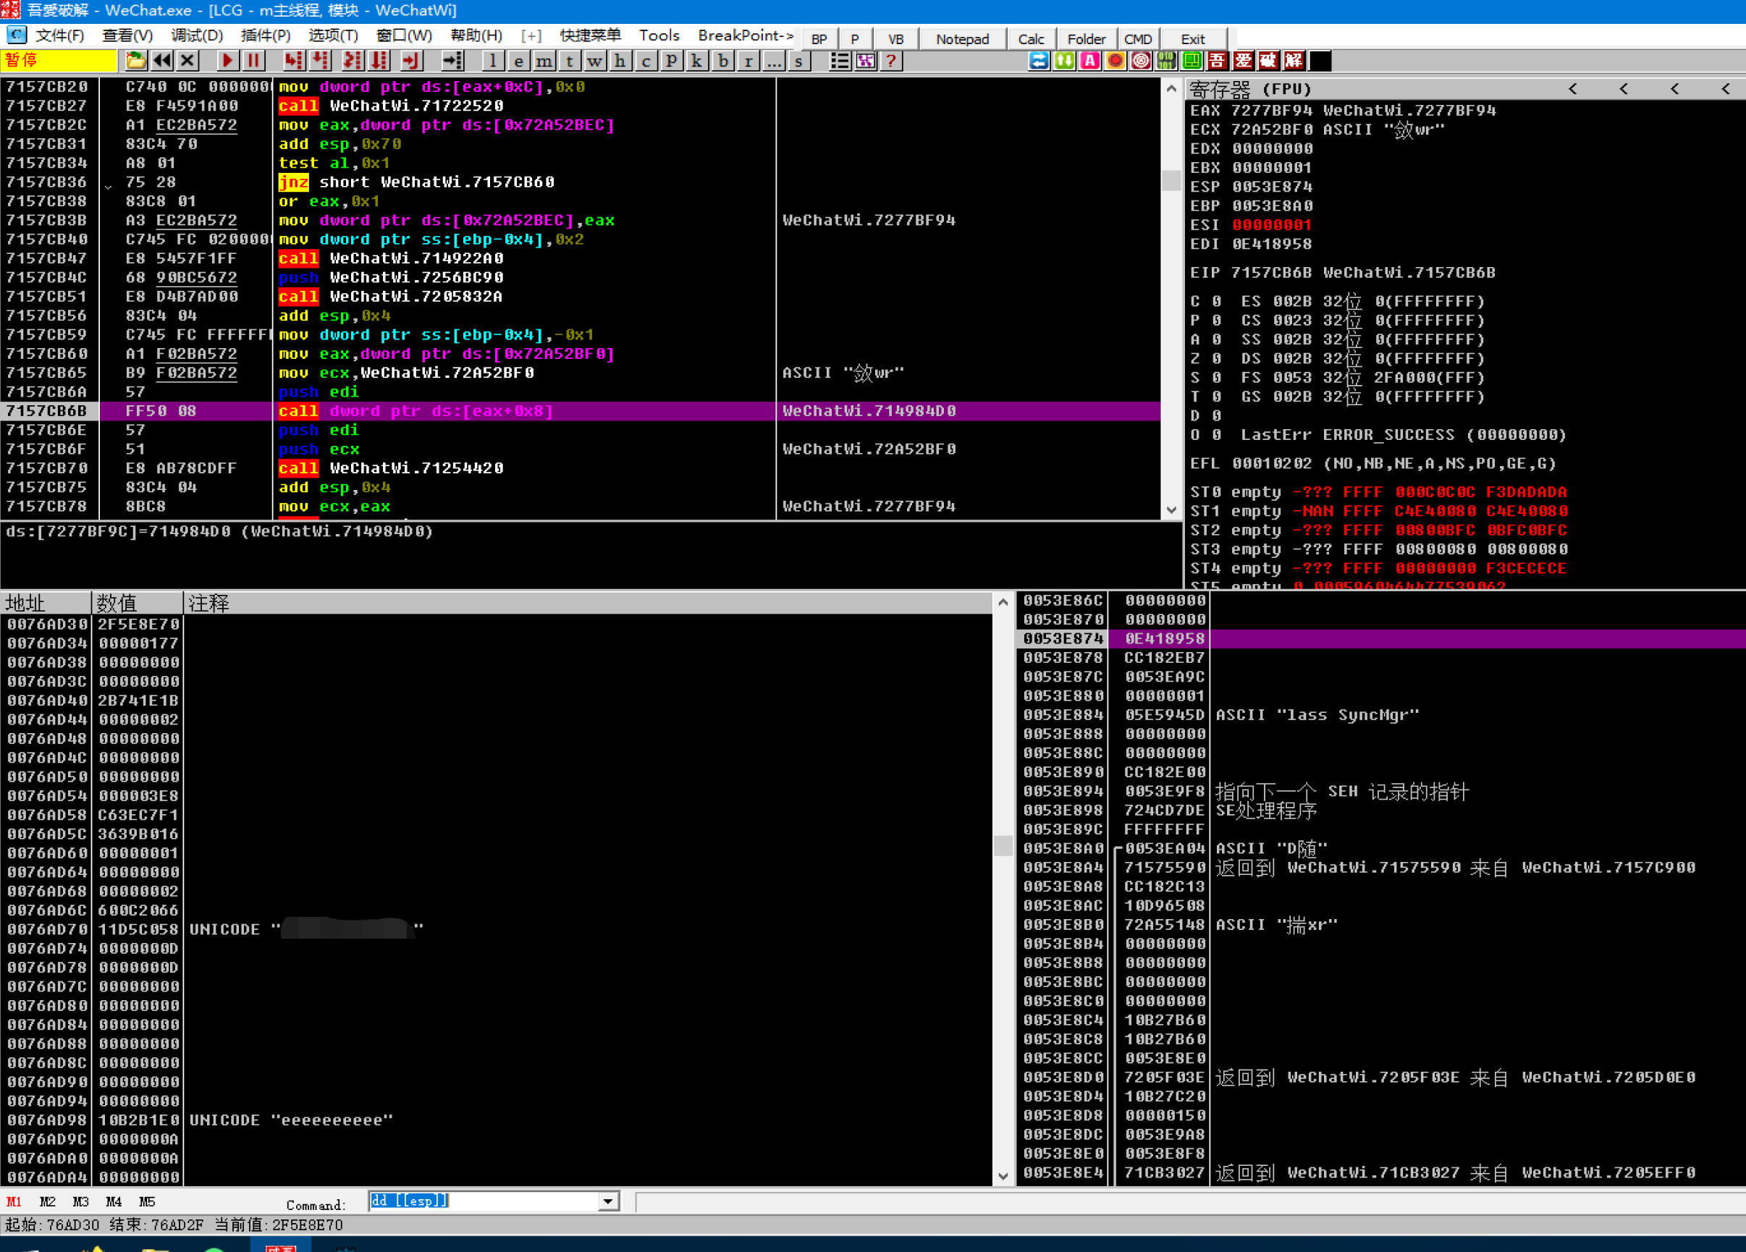
Task: Click Execute Till Return toolbar icon
Action: [x=412, y=61]
